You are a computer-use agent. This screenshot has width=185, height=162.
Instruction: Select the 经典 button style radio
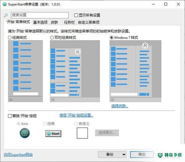pyautogui.click(x=45, y=124)
